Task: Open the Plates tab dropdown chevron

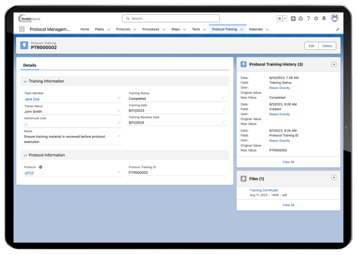Action: point(109,29)
